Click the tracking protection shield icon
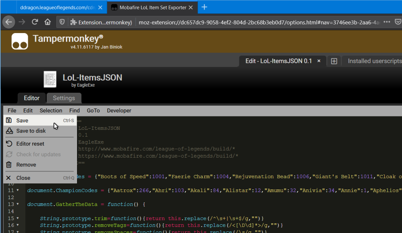402x233 pixels. click(x=62, y=22)
